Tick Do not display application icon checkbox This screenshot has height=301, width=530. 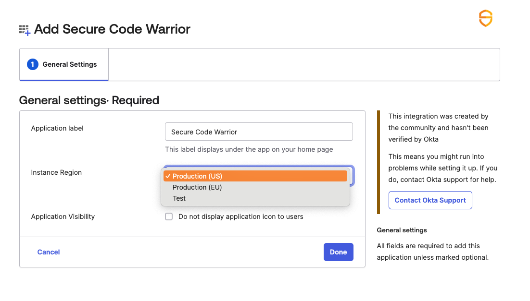click(169, 217)
